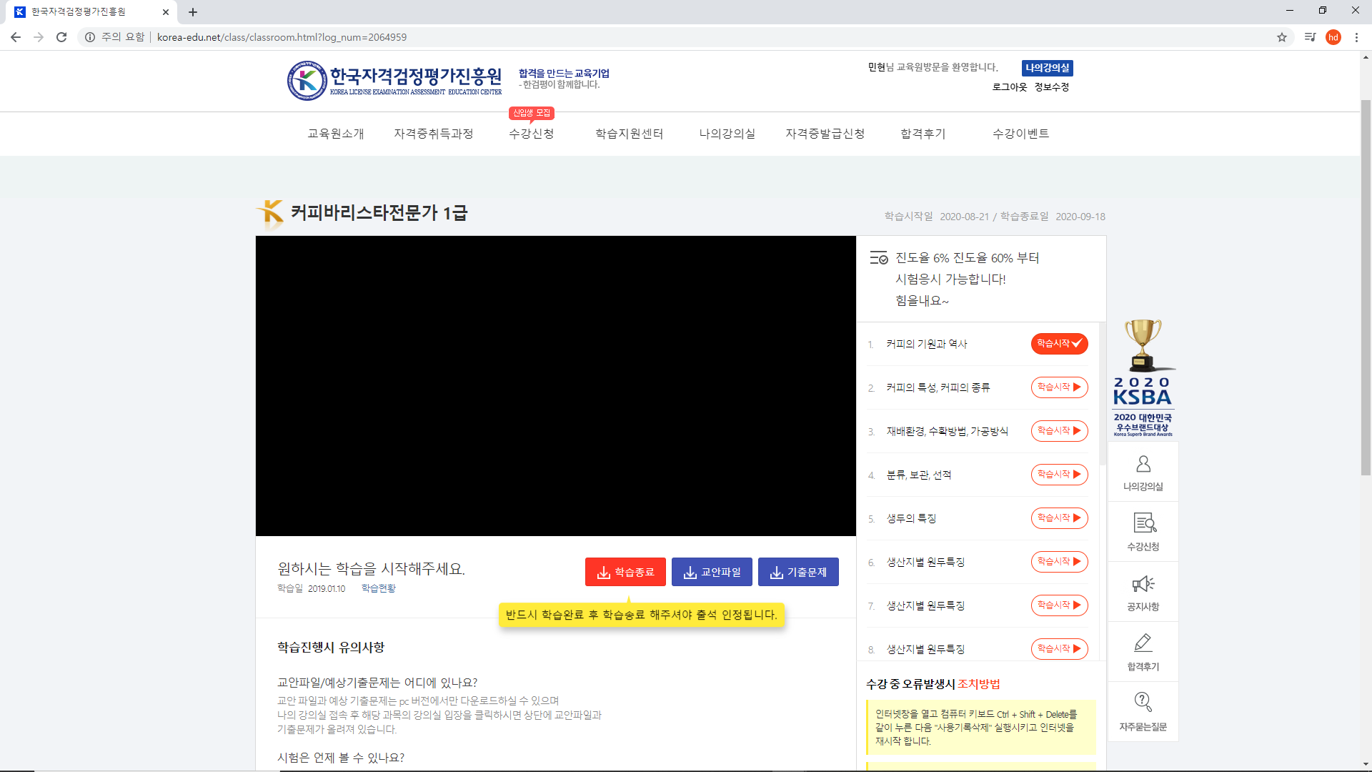
Task: Click the 나의강의실 person icon in sidebar
Action: tap(1143, 472)
